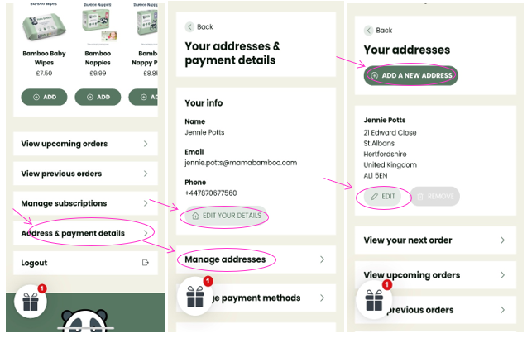Viewport: 527px width, 338px height.
Task: Click the Edit Your Details button
Action: pyautogui.click(x=225, y=216)
